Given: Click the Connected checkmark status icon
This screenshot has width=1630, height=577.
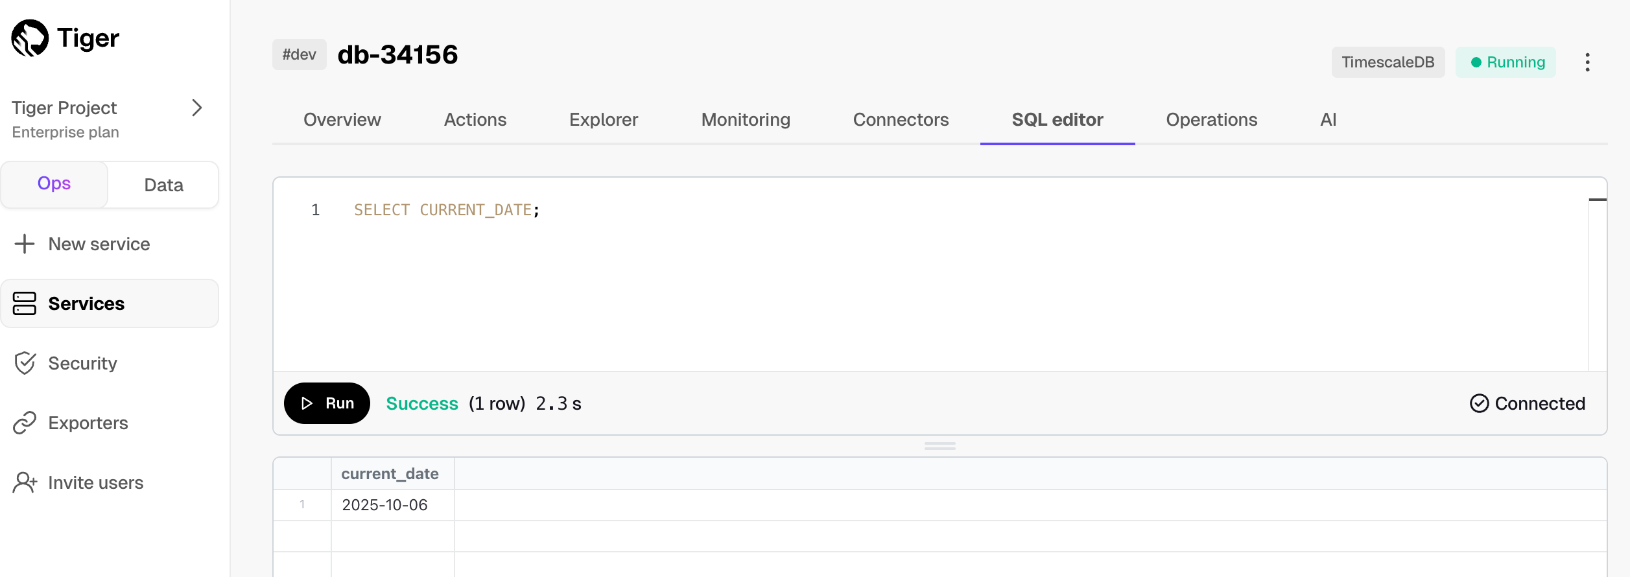Looking at the screenshot, I should click(1479, 403).
